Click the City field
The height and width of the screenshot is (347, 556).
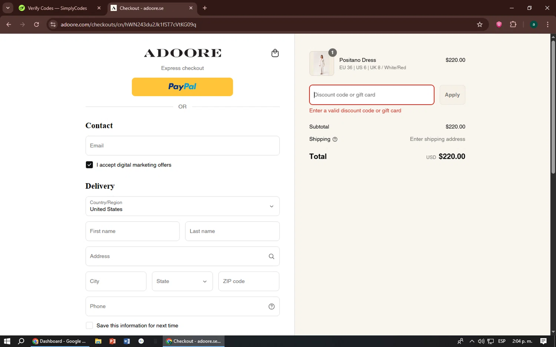point(116,281)
